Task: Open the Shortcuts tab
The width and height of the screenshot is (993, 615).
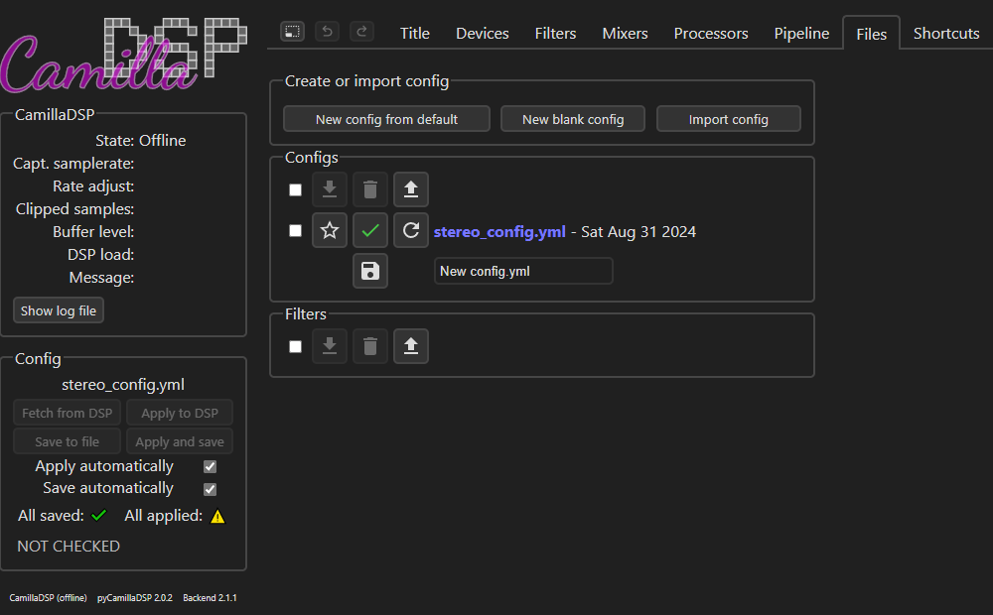Action: pyautogui.click(x=946, y=33)
